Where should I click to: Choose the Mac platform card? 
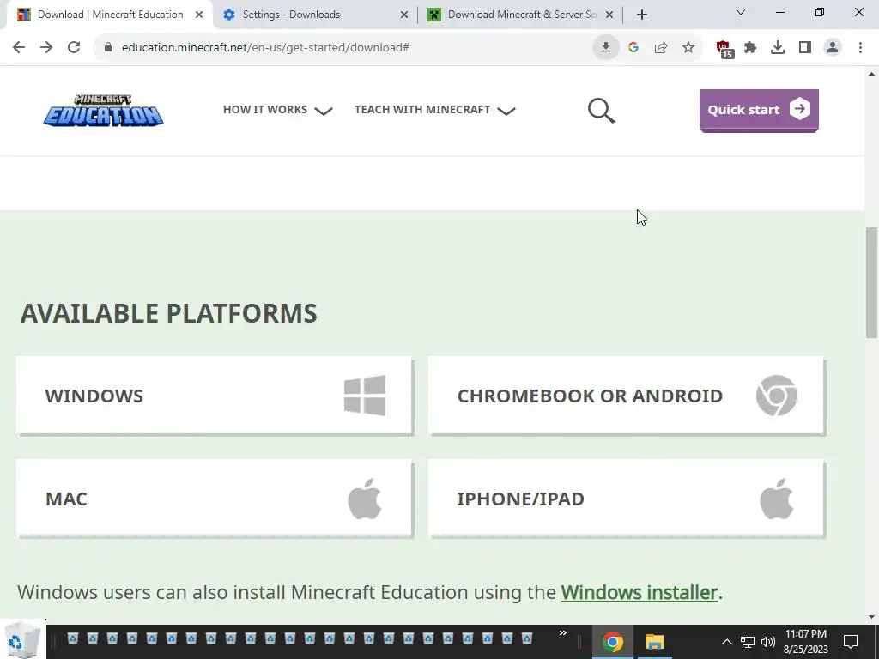click(x=214, y=499)
